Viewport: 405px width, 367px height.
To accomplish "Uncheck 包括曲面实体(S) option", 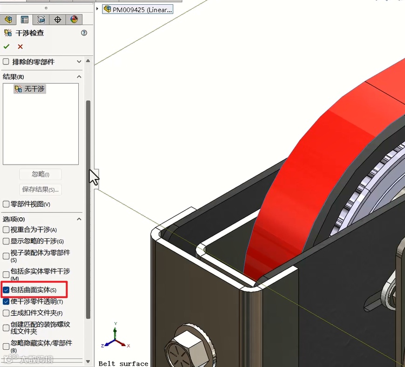I will coord(6,290).
